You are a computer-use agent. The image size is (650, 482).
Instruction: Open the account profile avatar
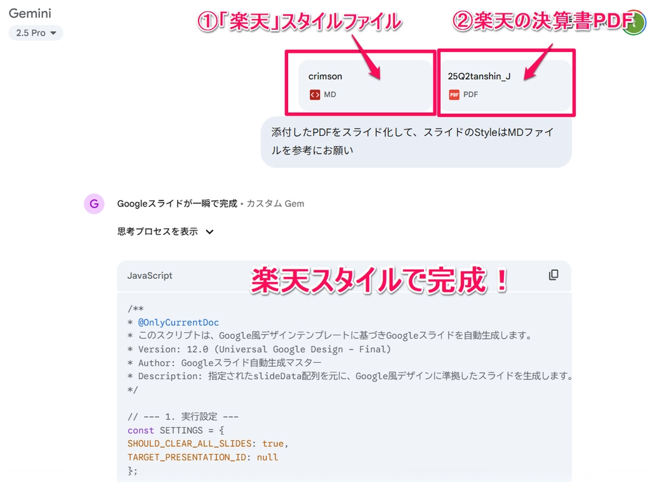(634, 22)
